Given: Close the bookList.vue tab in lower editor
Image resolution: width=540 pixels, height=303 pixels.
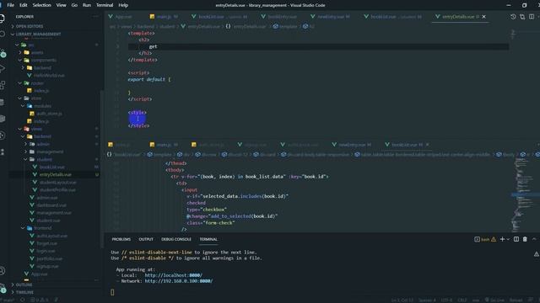Looking at the screenshot, I should (x=428, y=145).
